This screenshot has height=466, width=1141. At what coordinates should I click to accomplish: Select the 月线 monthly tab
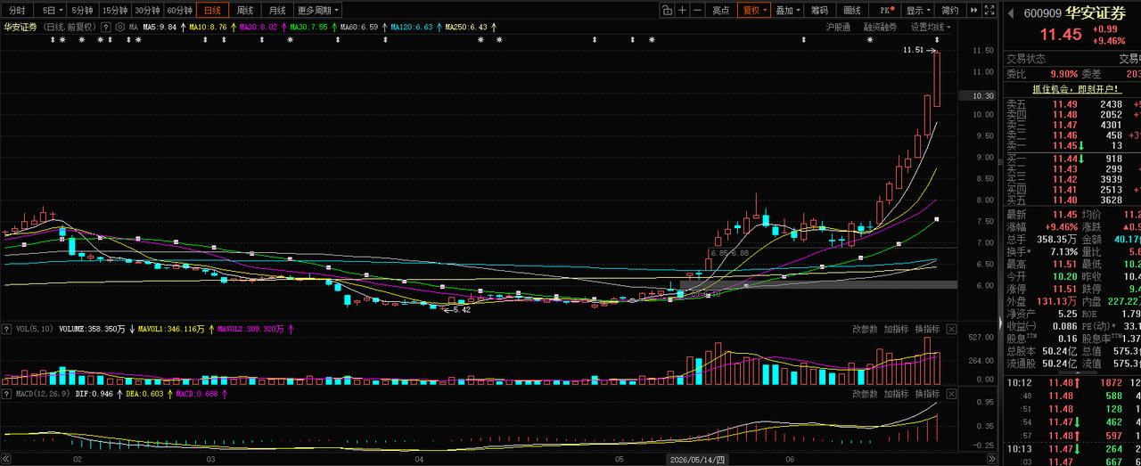277,11
